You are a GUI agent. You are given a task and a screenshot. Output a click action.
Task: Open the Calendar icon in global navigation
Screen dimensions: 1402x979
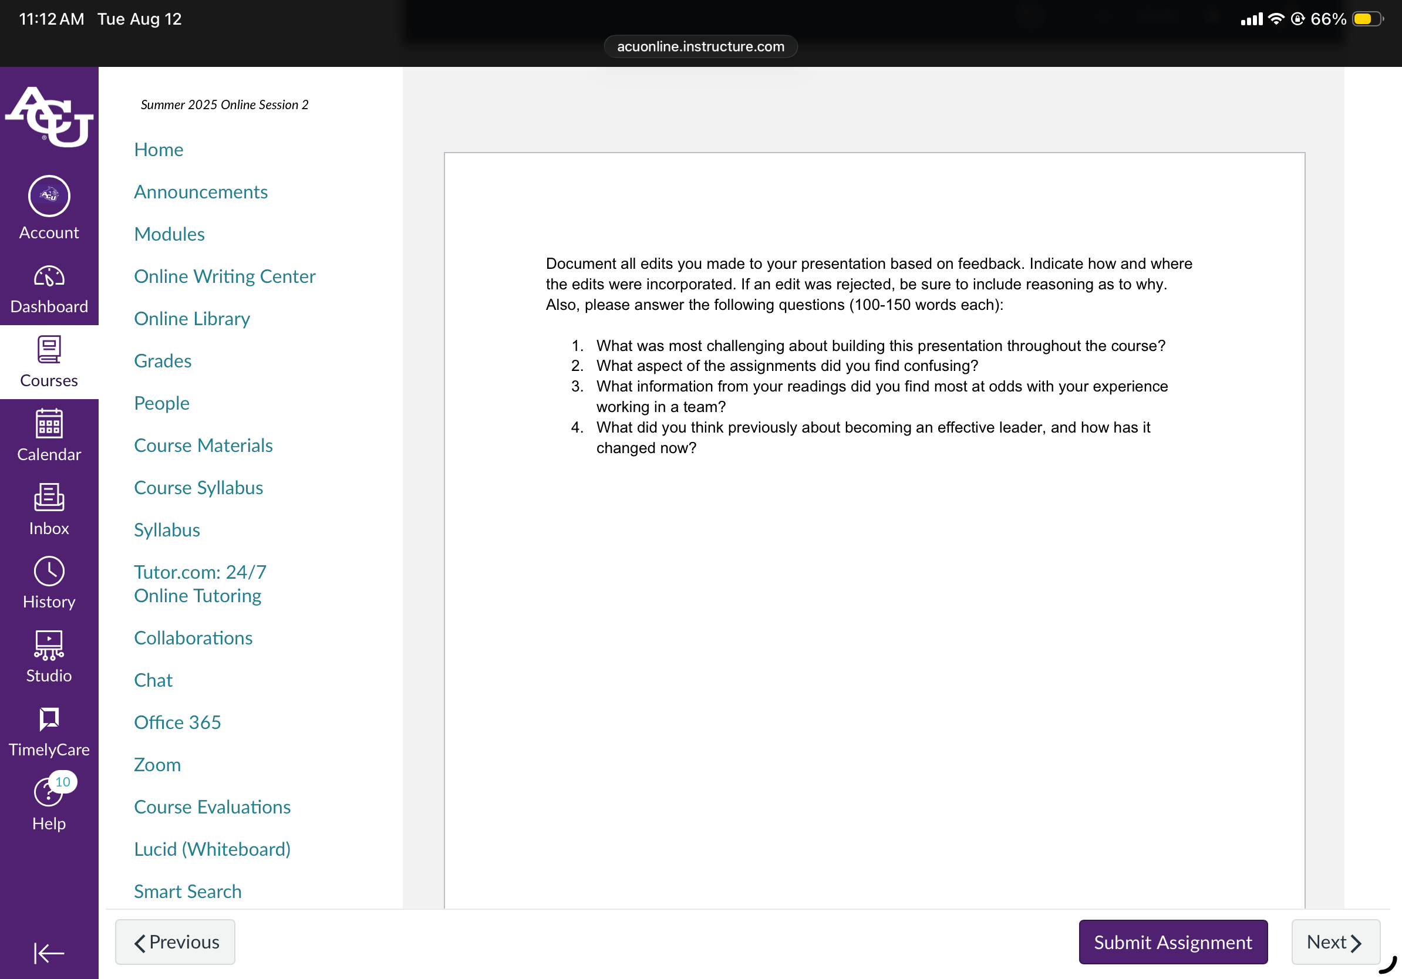(x=49, y=424)
